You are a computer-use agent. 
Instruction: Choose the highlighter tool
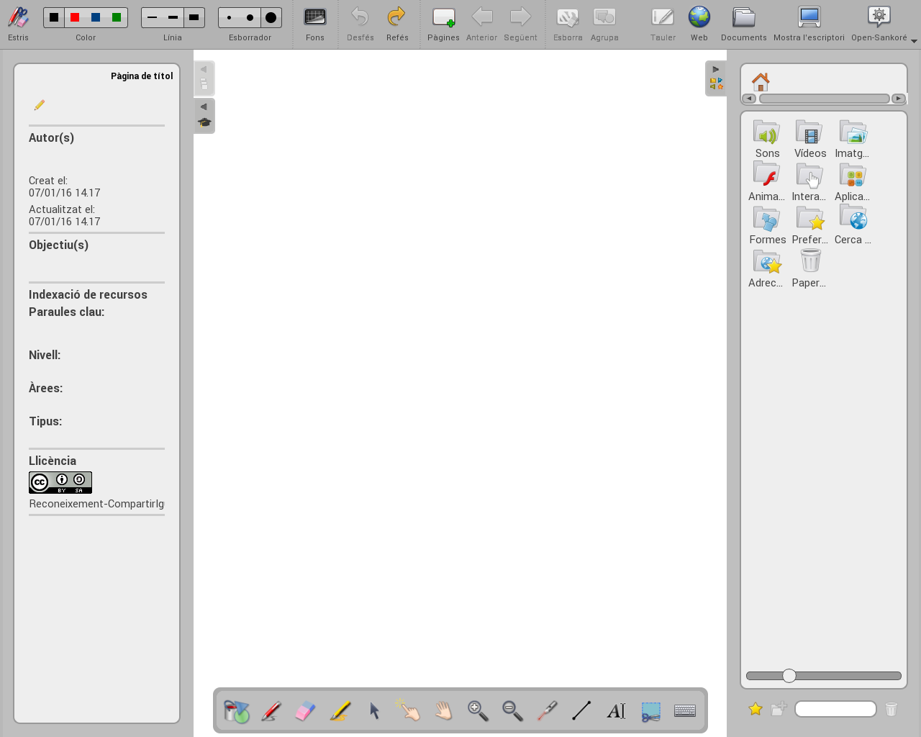click(x=340, y=711)
